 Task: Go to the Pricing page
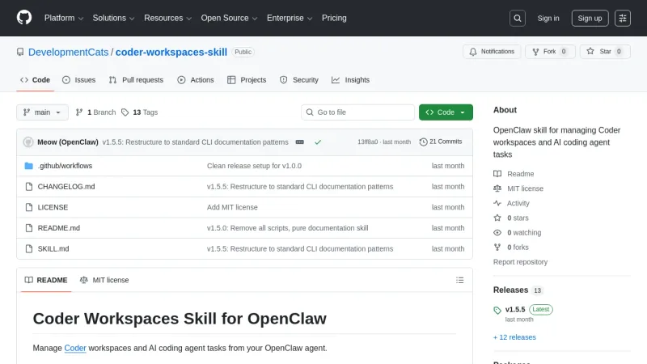tap(334, 18)
